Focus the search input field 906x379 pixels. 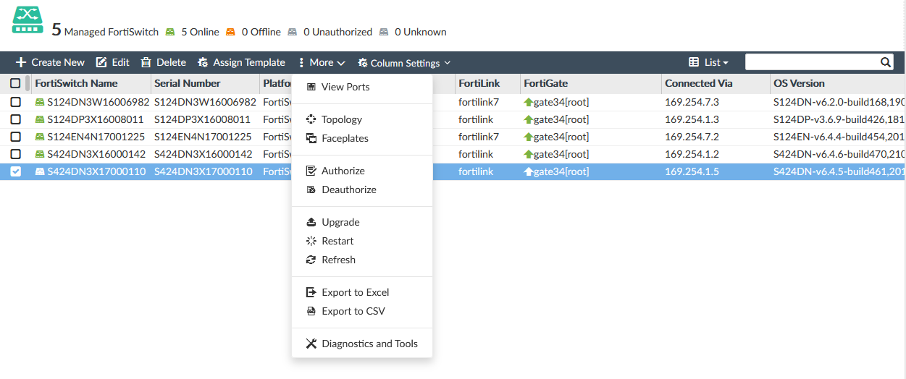pos(811,63)
